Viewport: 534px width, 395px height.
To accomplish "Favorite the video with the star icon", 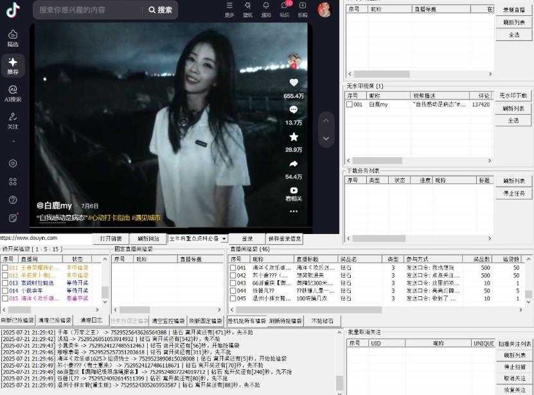I will point(294,137).
